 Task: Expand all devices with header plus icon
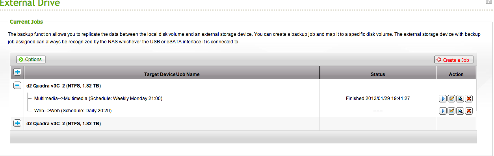[17, 72]
